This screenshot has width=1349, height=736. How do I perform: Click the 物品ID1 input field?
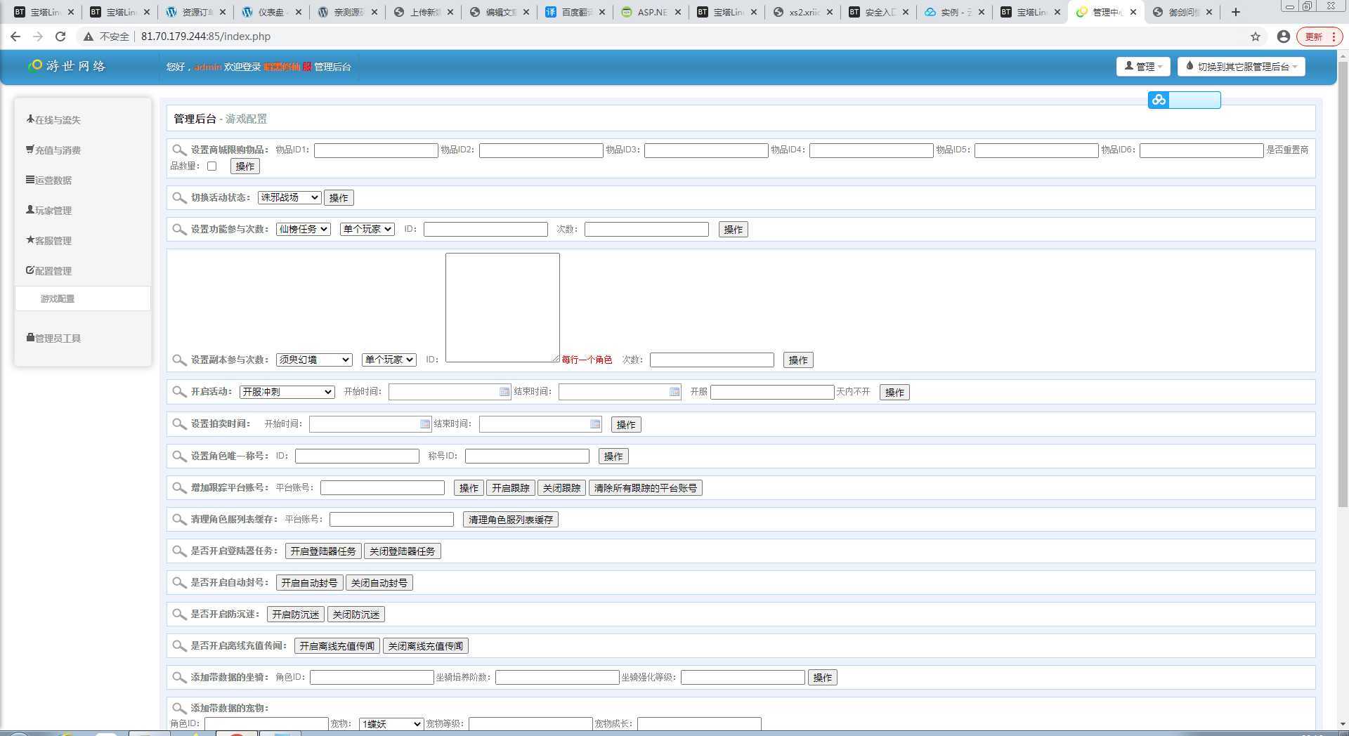point(376,150)
